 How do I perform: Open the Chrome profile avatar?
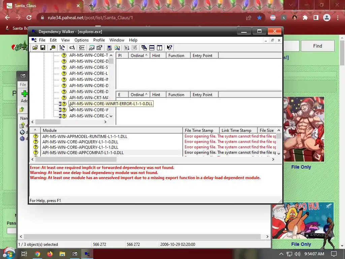click(327, 18)
